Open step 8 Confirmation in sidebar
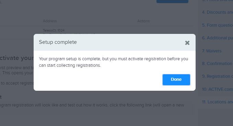The image size is (233, 126). pos(218,64)
